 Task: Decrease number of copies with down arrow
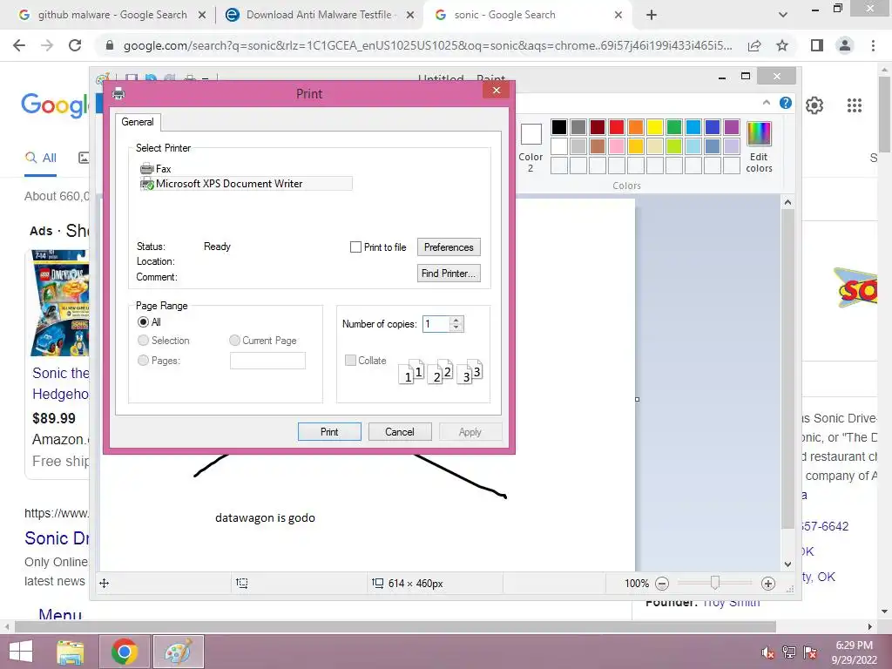[456, 328]
